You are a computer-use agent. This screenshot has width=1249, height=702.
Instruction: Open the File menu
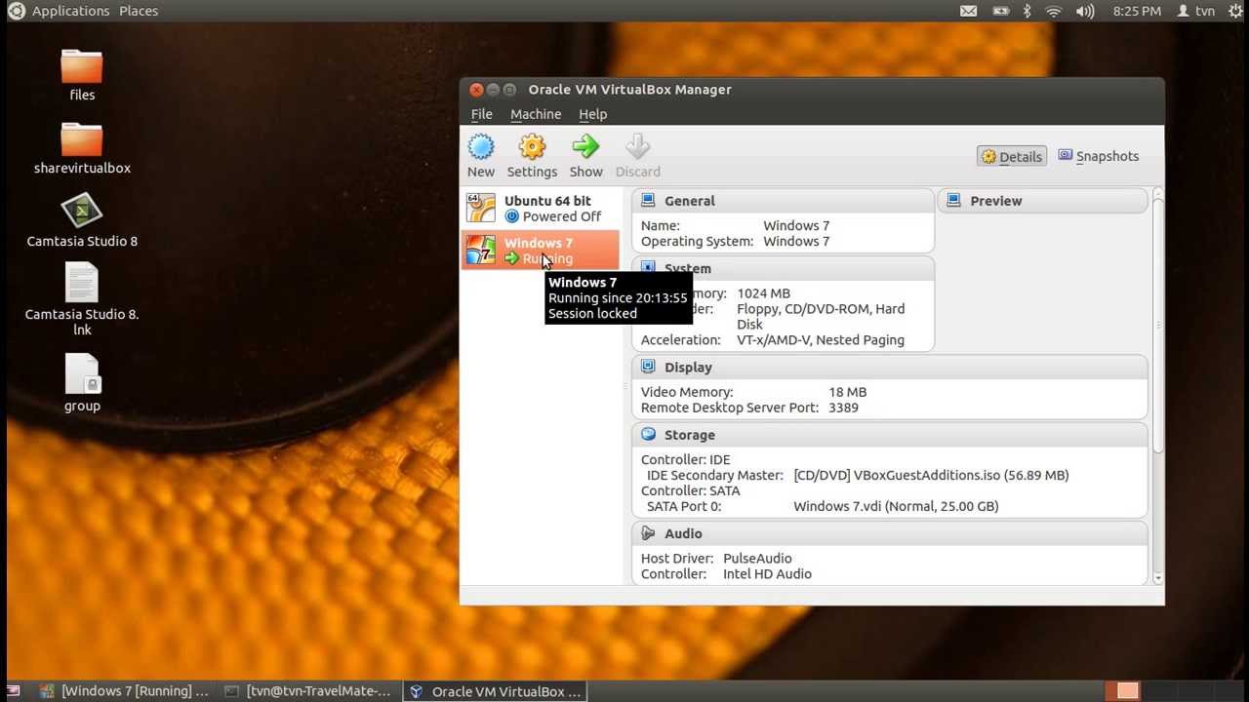click(482, 114)
